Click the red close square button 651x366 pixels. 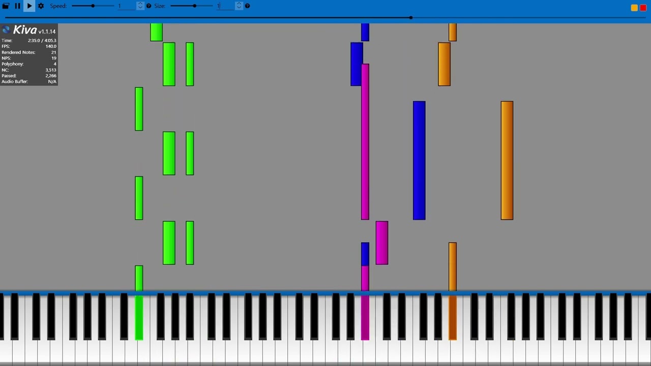tap(643, 8)
